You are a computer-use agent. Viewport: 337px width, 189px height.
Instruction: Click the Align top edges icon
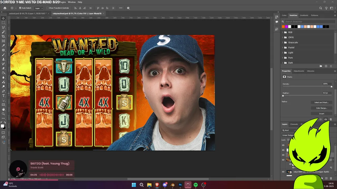98,8
